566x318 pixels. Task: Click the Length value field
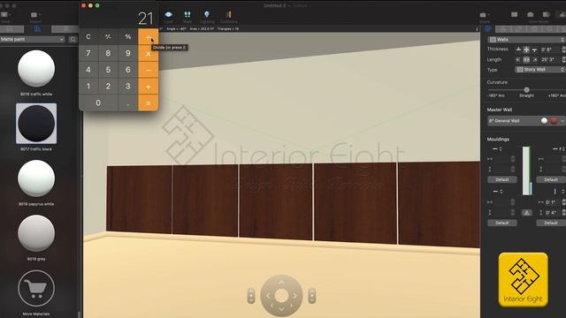point(550,59)
